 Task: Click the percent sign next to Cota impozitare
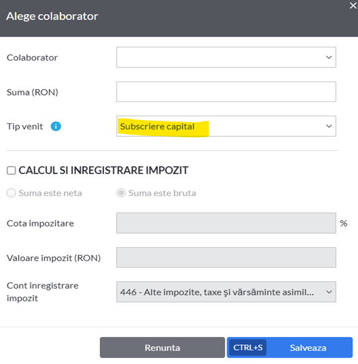click(x=344, y=223)
